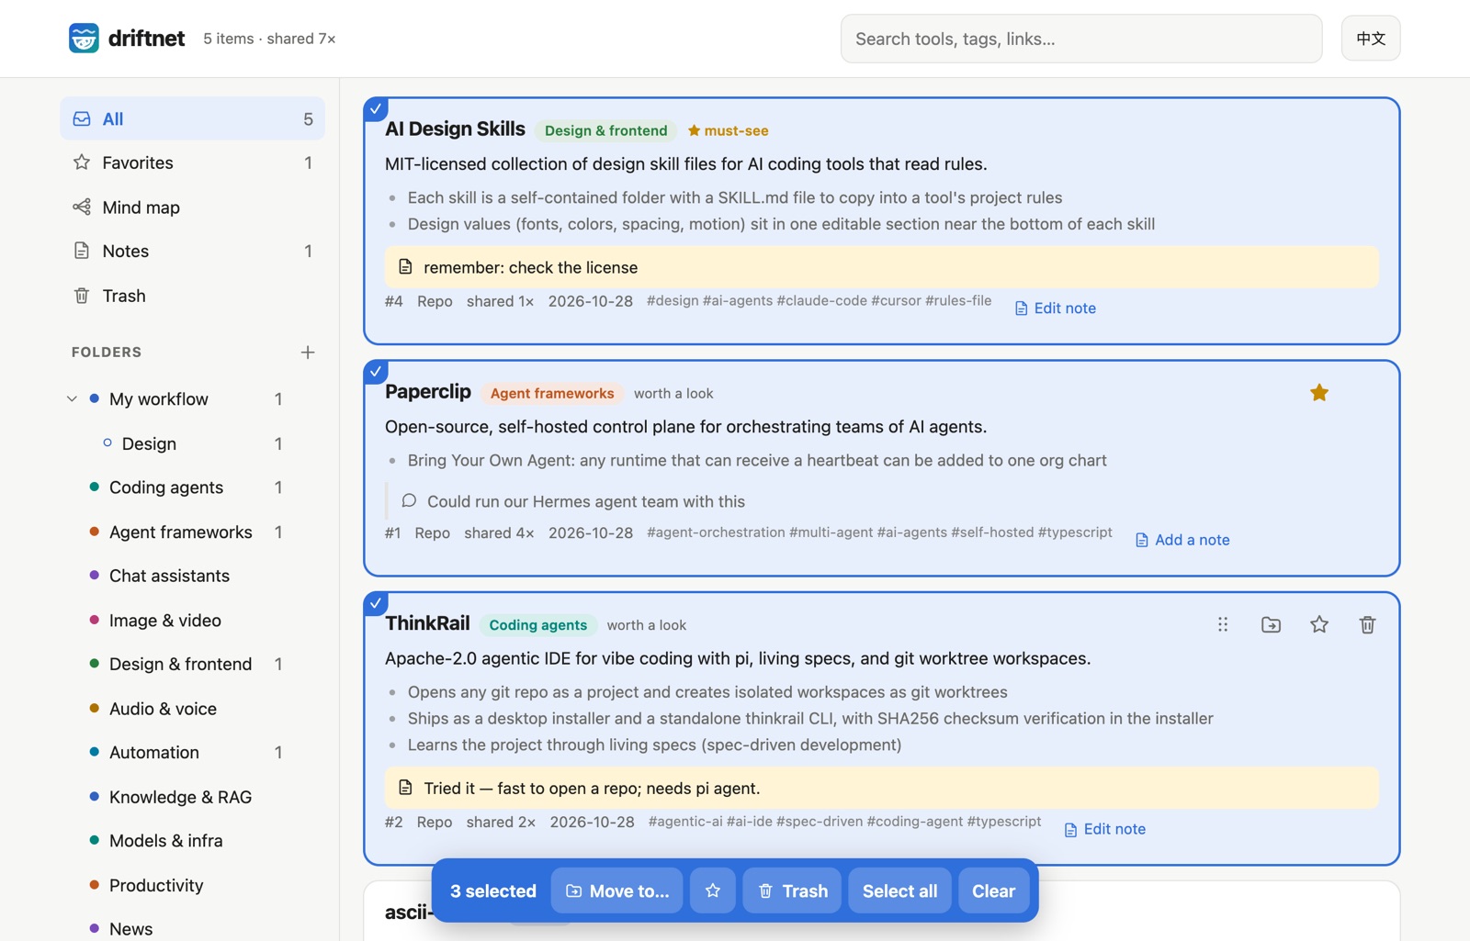Trash the 3 selected items
The height and width of the screenshot is (941, 1470).
pyautogui.click(x=792, y=891)
